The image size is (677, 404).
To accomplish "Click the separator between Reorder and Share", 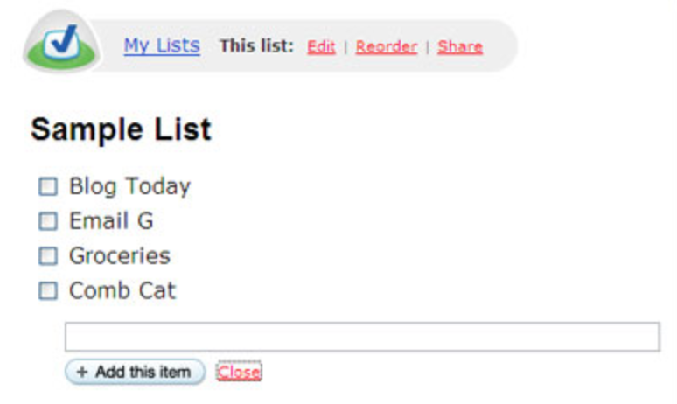I will coord(428,47).
